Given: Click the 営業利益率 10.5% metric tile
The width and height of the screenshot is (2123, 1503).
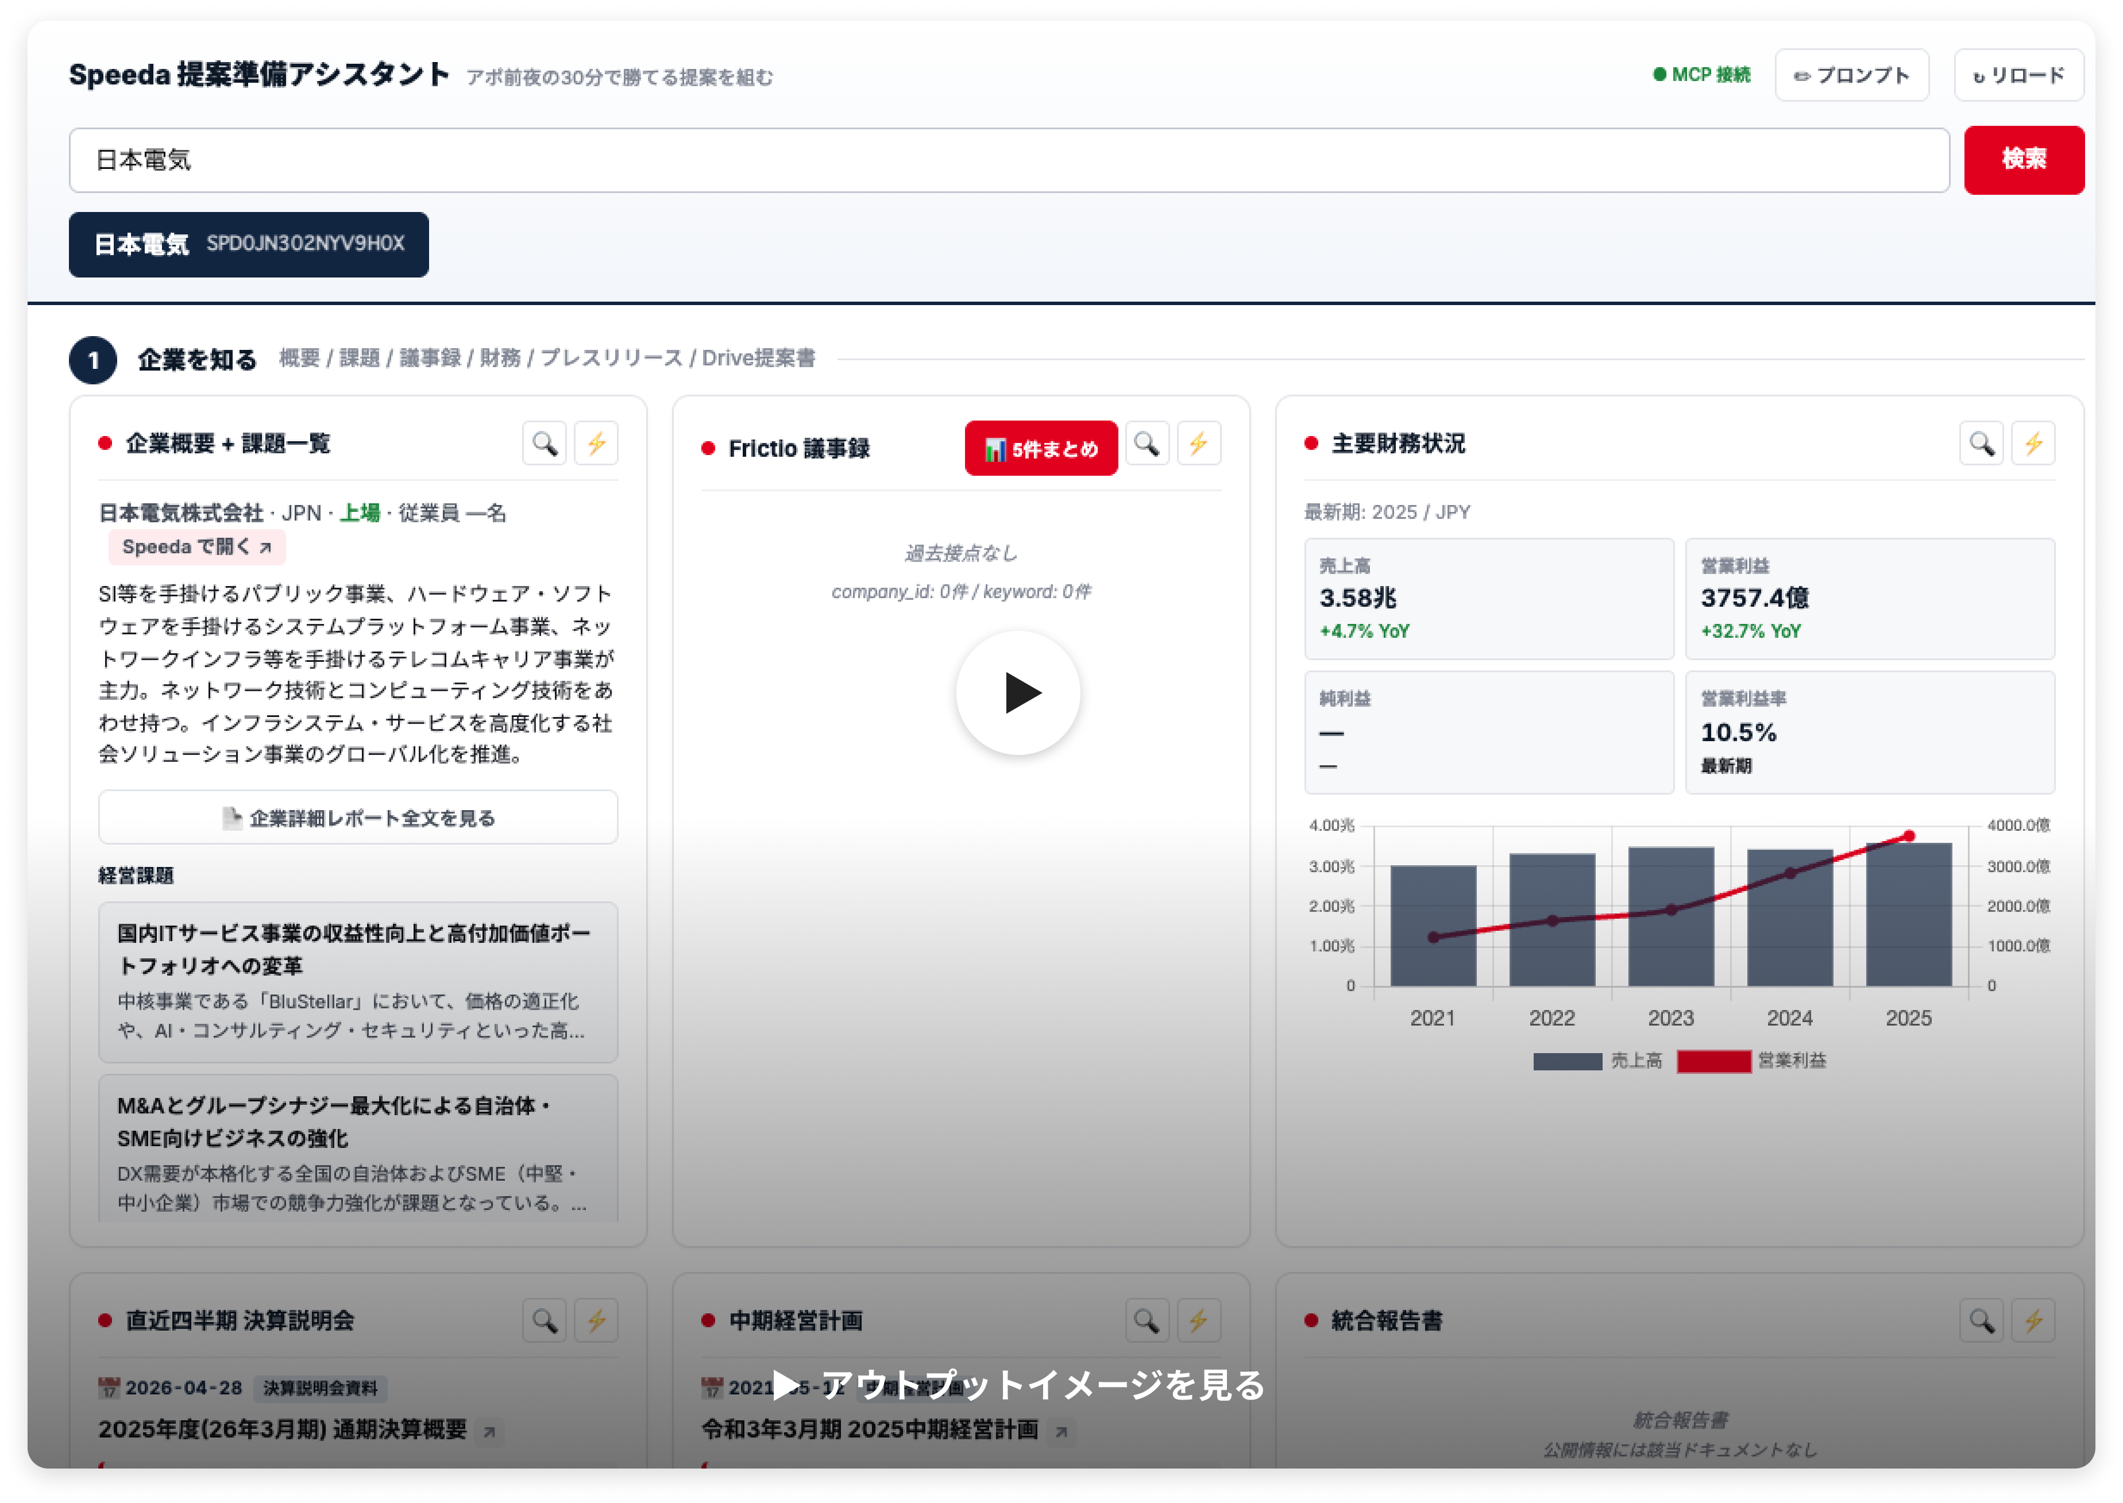Looking at the screenshot, I should 1870,732.
